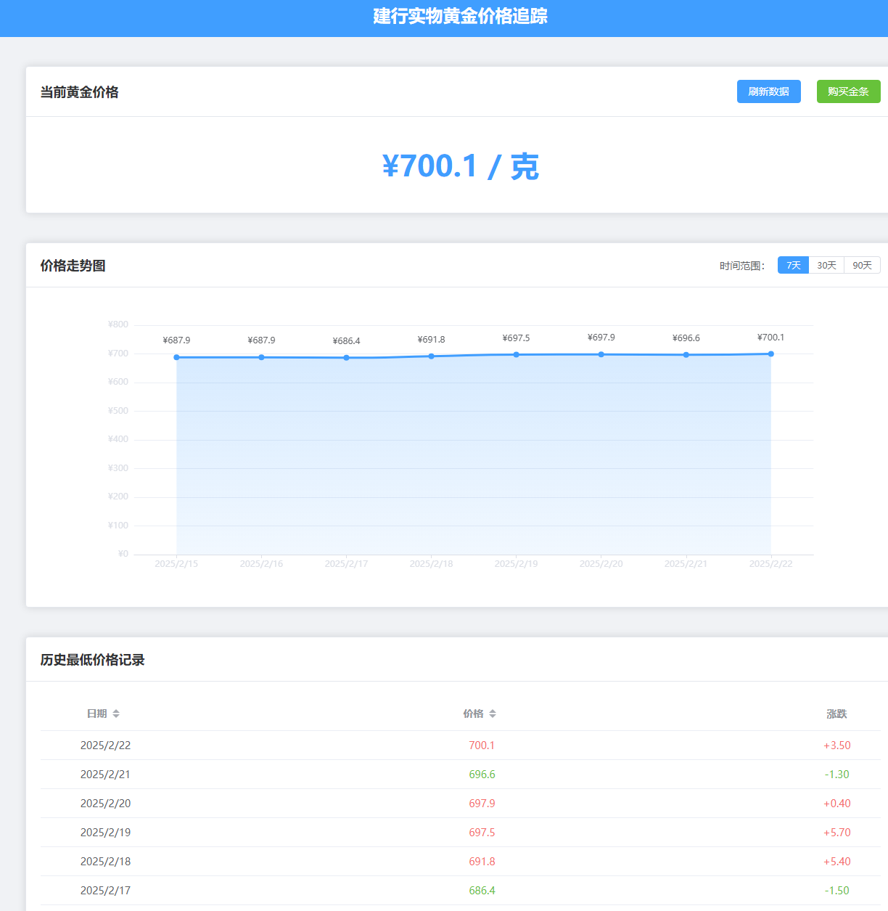The image size is (888, 911).
Task: Click the +0.40 change value
Action: click(836, 804)
